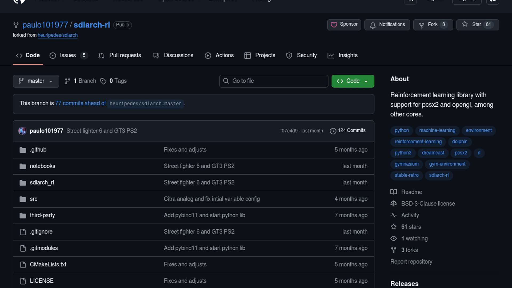Fork the repository button
This screenshot has height=288, width=512.
(x=433, y=25)
